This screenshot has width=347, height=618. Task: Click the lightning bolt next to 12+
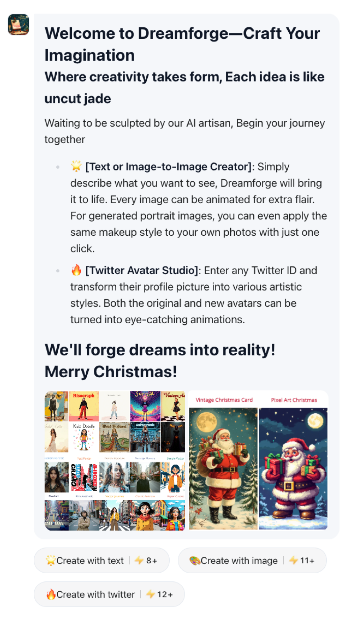click(150, 594)
